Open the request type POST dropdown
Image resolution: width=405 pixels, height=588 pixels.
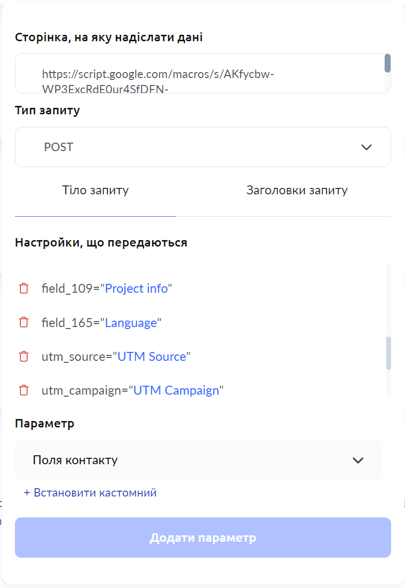pos(203,147)
